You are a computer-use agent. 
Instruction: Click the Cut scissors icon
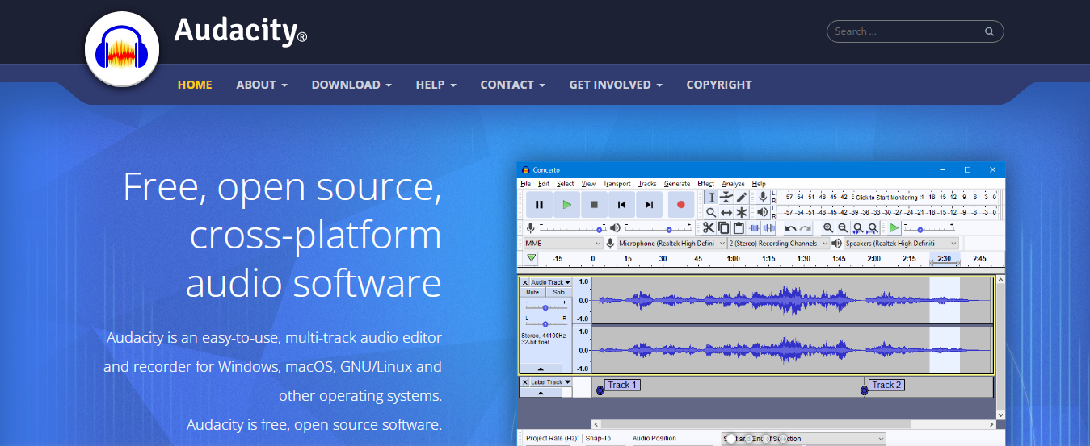pyautogui.click(x=708, y=228)
